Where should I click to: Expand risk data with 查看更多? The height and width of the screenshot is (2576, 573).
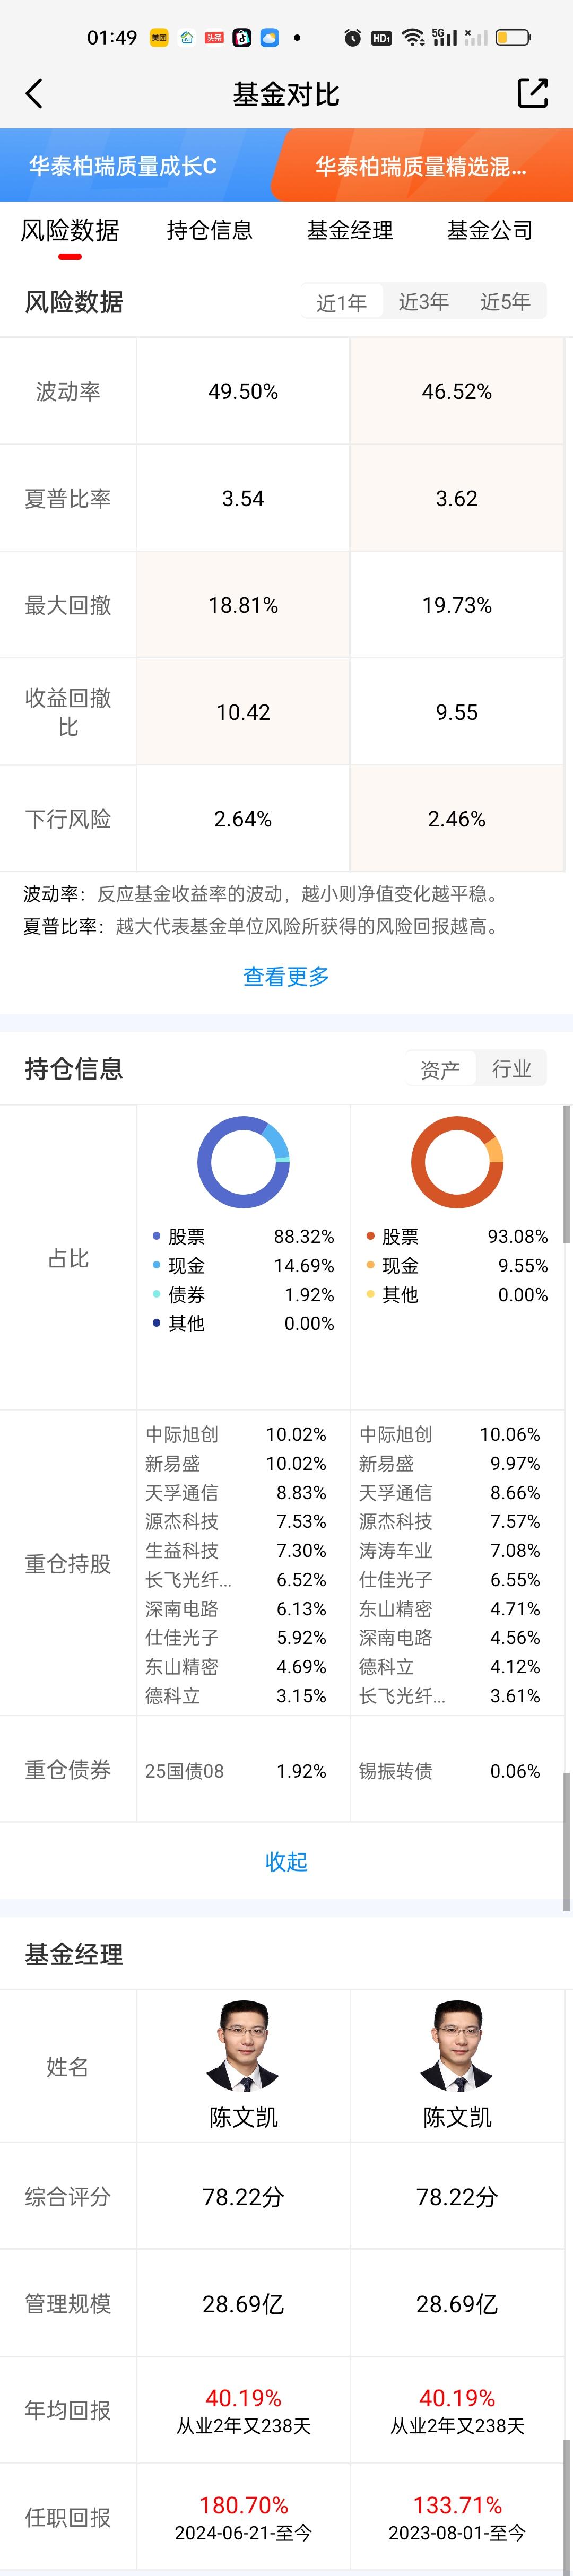click(x=286, y=976)
